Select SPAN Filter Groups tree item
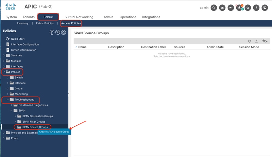272x157 pixels. (34, 122)
